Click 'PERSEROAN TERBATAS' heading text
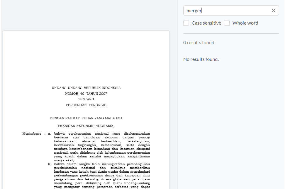Screen dimensions: 288x189 (86, 105)
